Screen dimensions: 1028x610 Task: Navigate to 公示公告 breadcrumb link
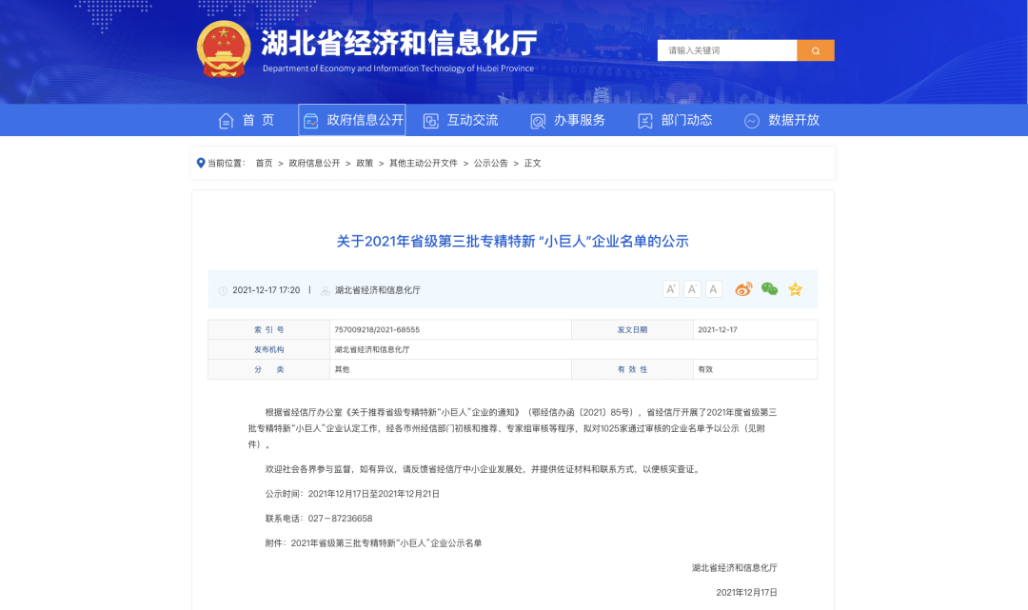(x=490, y=163)
